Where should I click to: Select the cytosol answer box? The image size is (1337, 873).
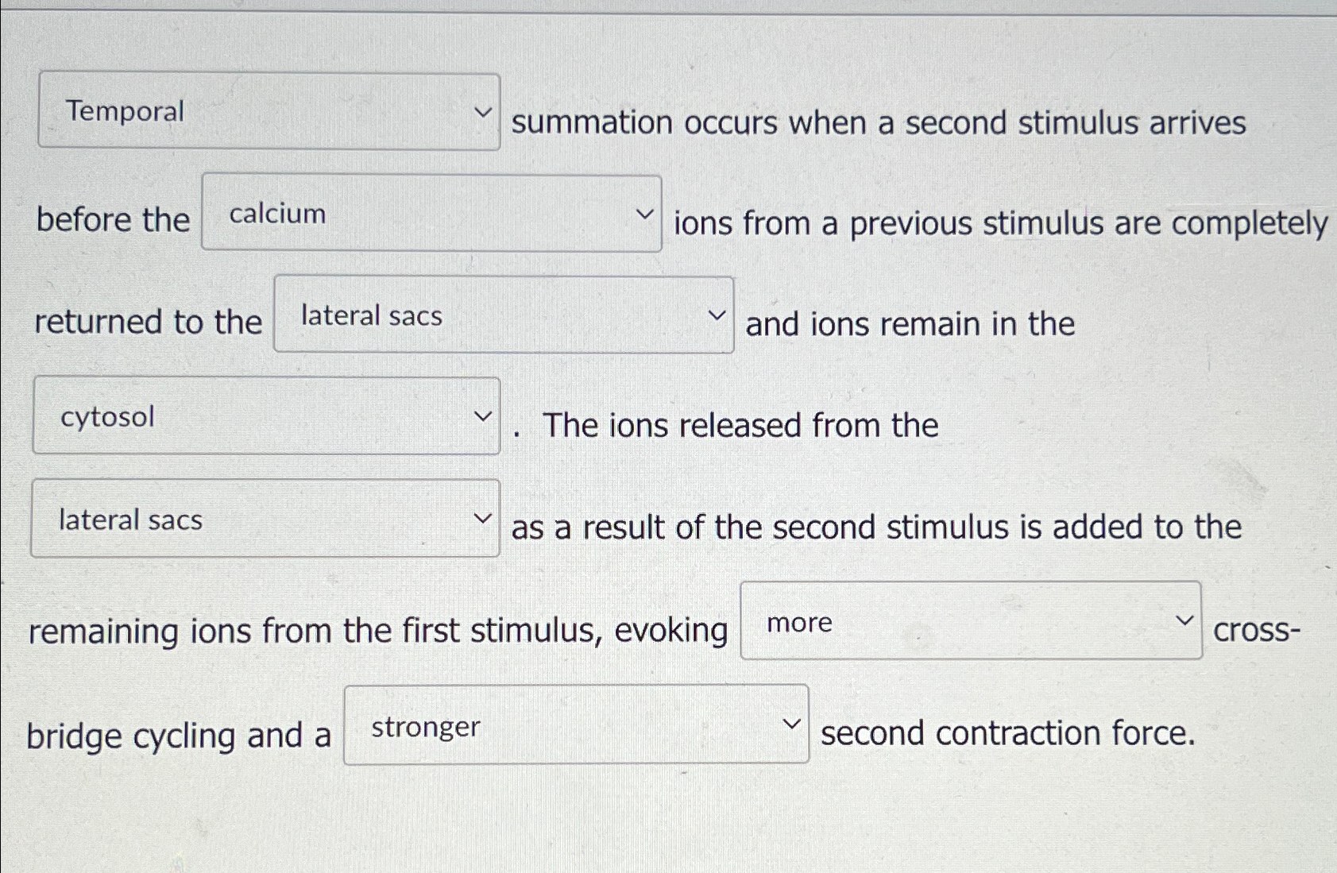pos(265,419)
